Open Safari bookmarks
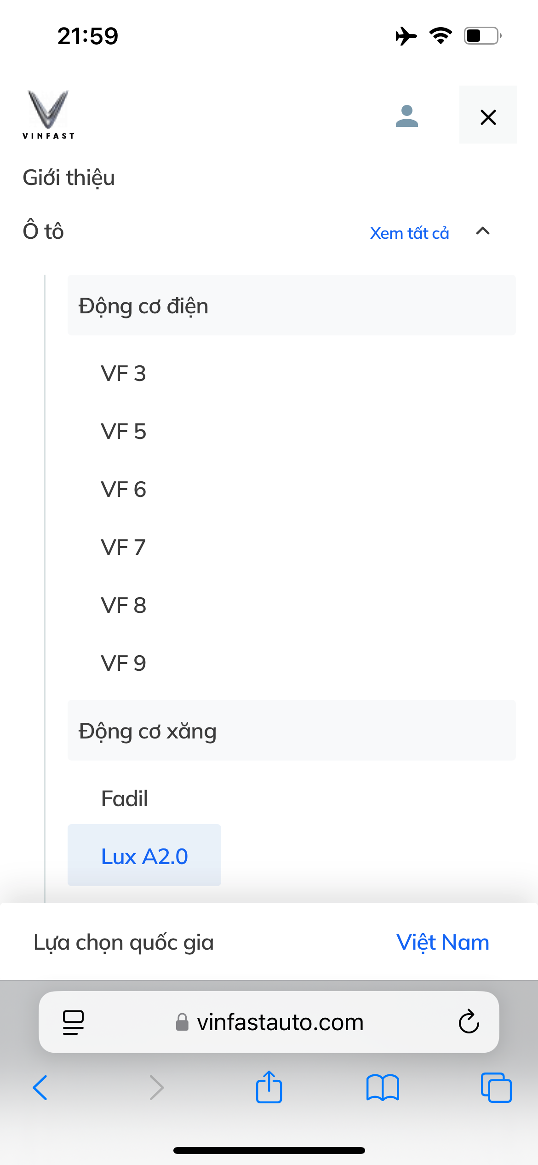Screen dimensions: 538x1165 [383, 1088]
